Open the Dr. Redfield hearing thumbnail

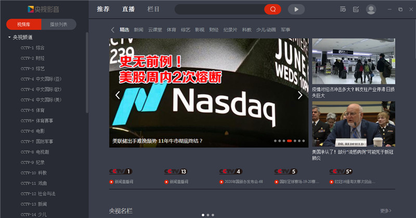coord(354,124)
